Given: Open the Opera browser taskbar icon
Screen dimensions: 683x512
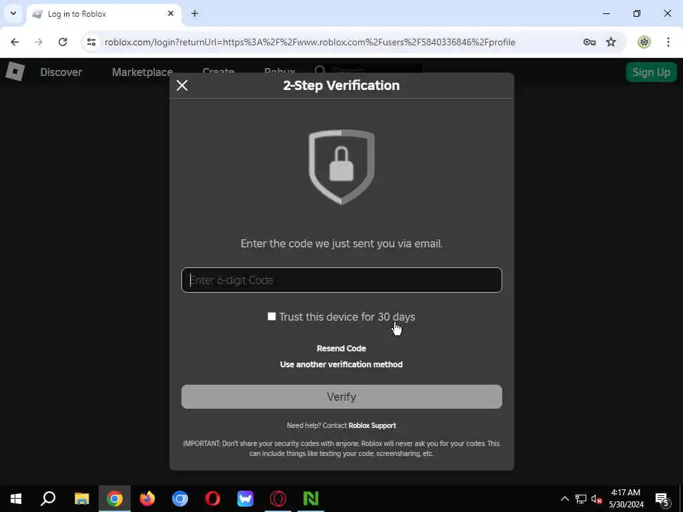Looking at the screenshot, I should [213, 499].
